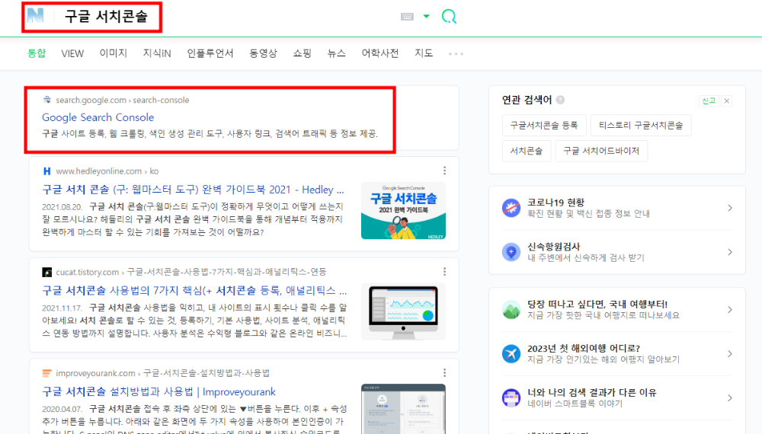This screenshot has width=762, height=434.
Task: Click the Improveyourank result thumbnail
Action: click(403, 409)
